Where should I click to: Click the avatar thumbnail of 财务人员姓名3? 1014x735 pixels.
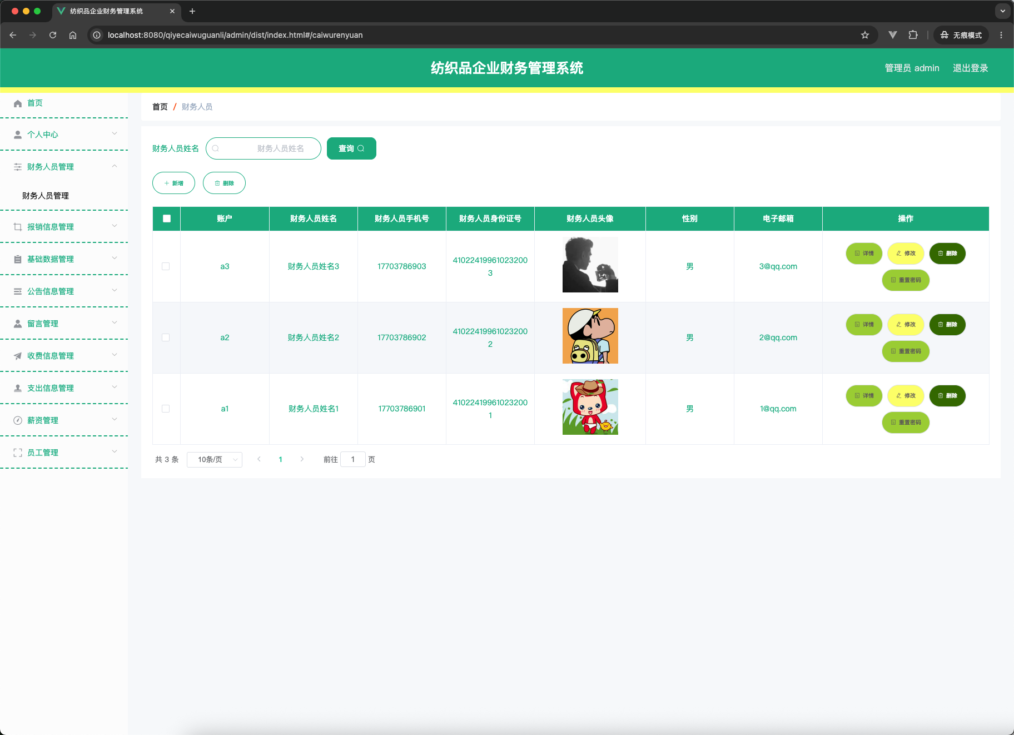point(590,265)
